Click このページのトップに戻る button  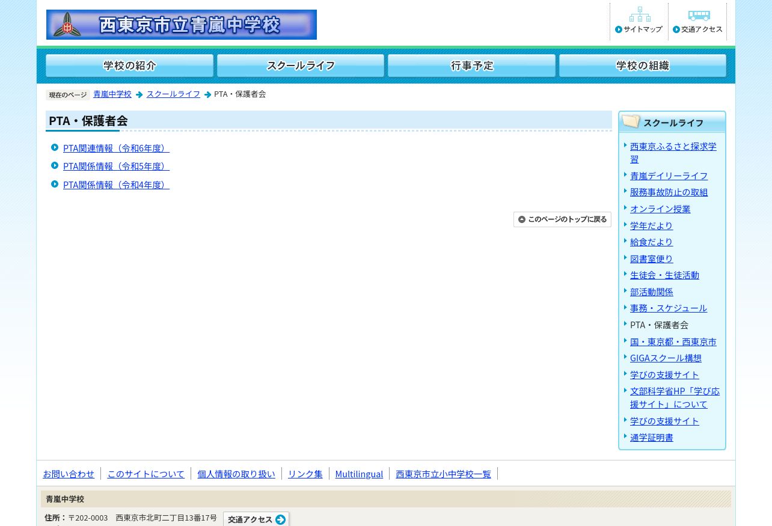click(562, 219)
